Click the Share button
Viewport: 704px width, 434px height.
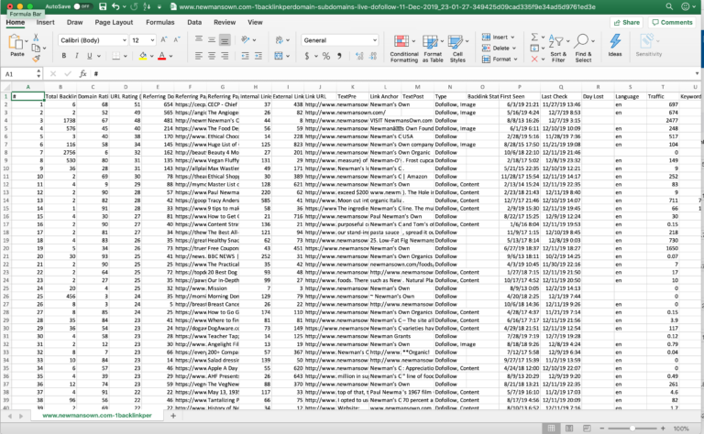click(626, 22)
